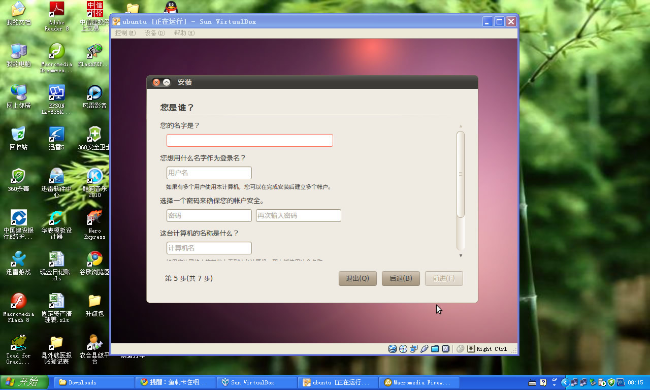Click the taskbar clock showing 08:15
Viewport: 650px width, 390px height.
[636, 382]
